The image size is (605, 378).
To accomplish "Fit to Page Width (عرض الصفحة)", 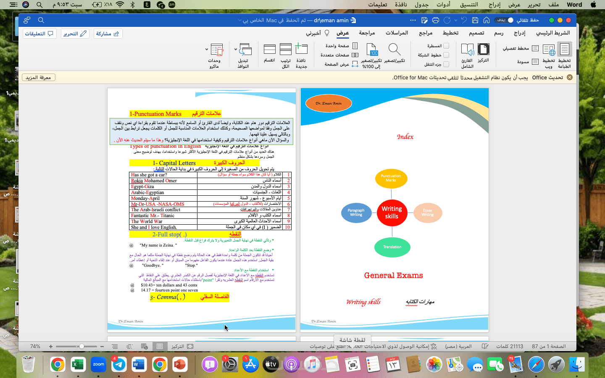I will (x=342, y=64).
